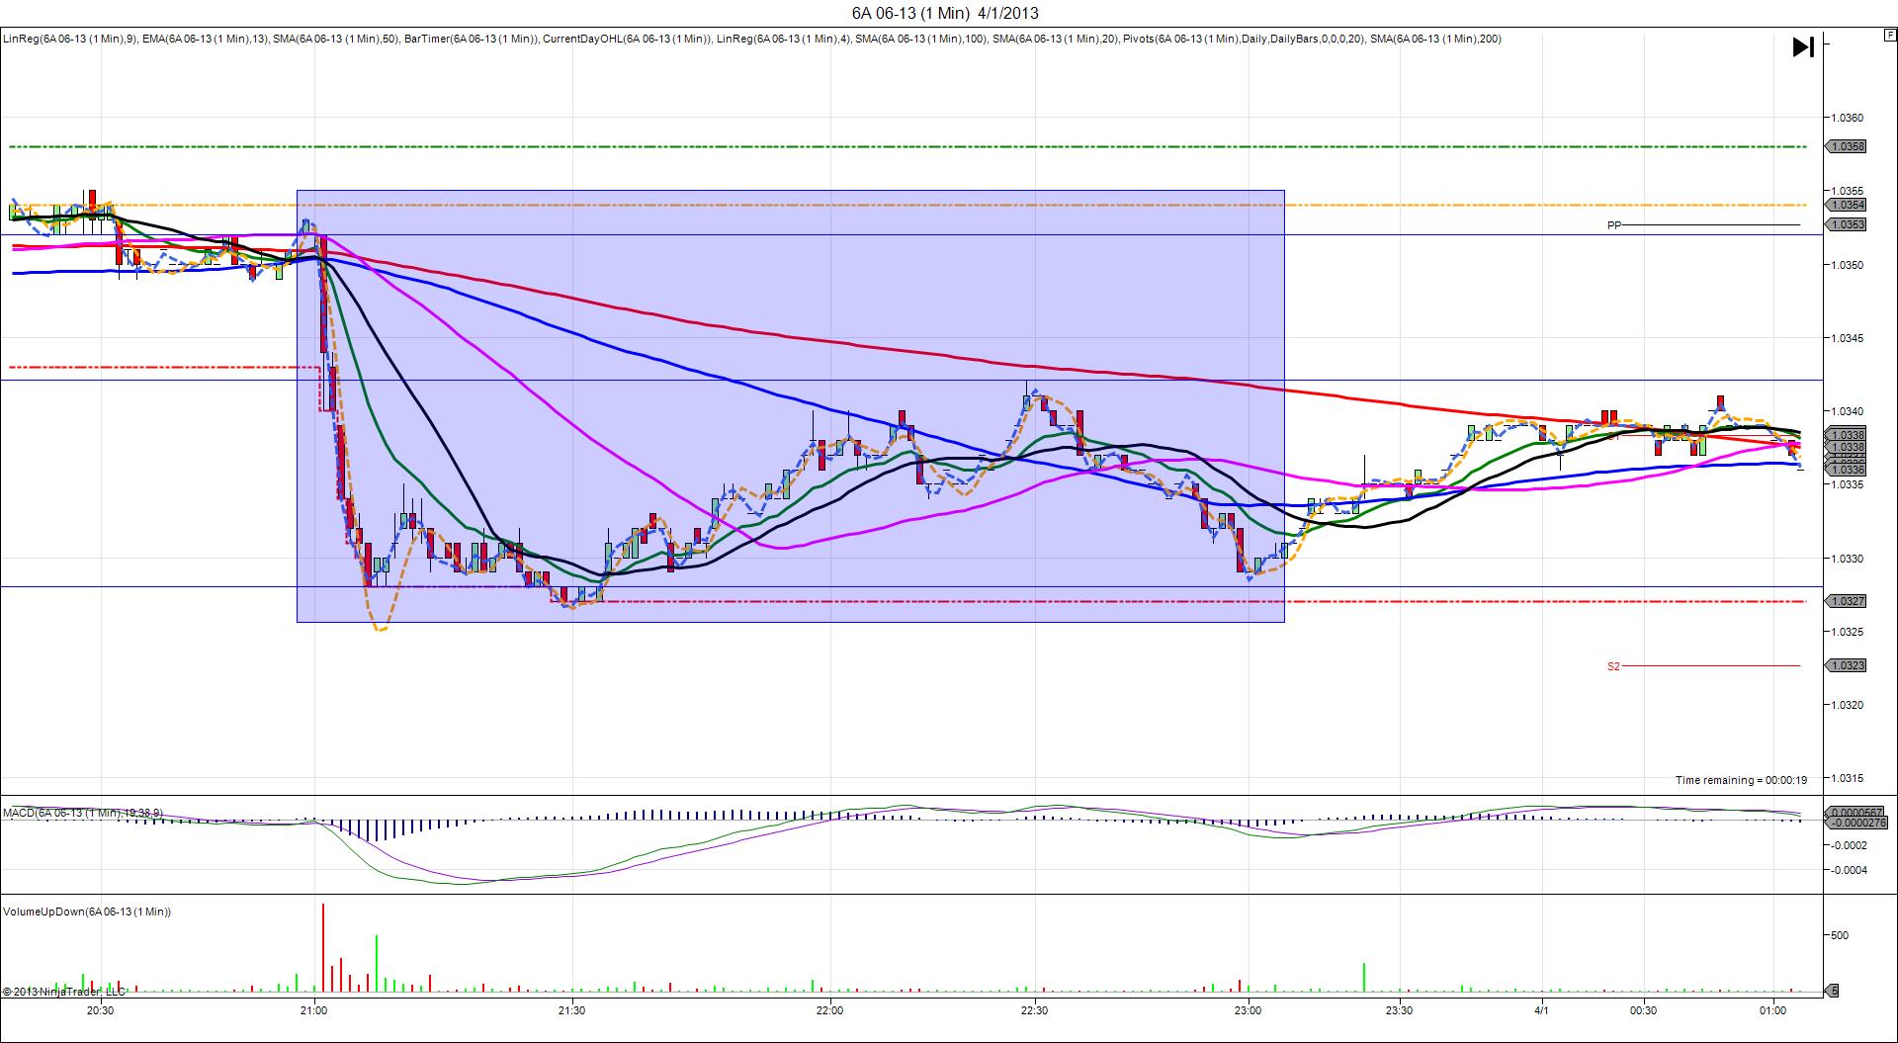Click the -0.0000276 MACD value marker
This screenshot has width=1898, height=1043.
(x=1858, y=823)
